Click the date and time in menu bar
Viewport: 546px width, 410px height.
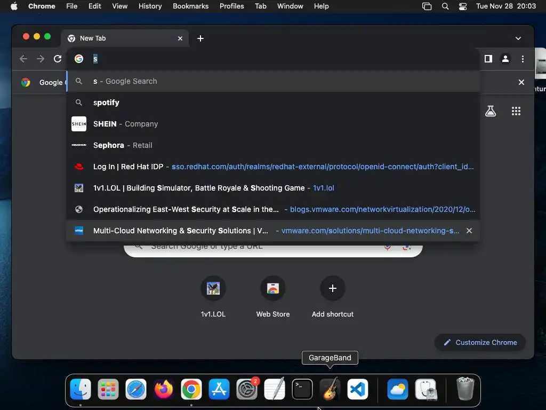pos(506,6)
